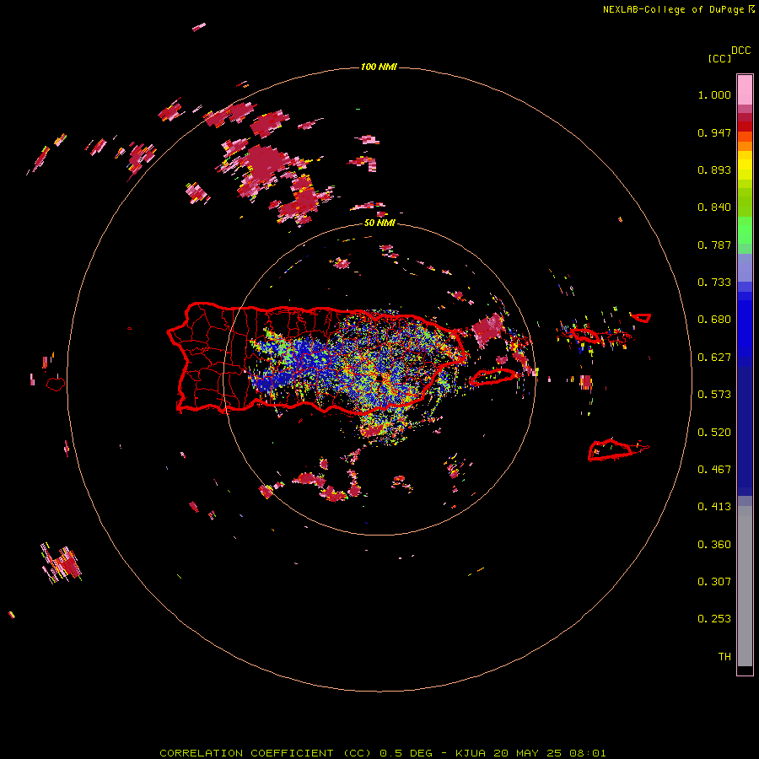This screenshot has width=759, height=759.
Task: Click the NEXLAB-College of DuPage credit text
Action: coord(673,9)
